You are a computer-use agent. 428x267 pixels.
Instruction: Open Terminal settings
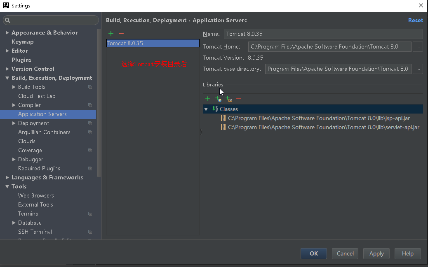[29, 214]
